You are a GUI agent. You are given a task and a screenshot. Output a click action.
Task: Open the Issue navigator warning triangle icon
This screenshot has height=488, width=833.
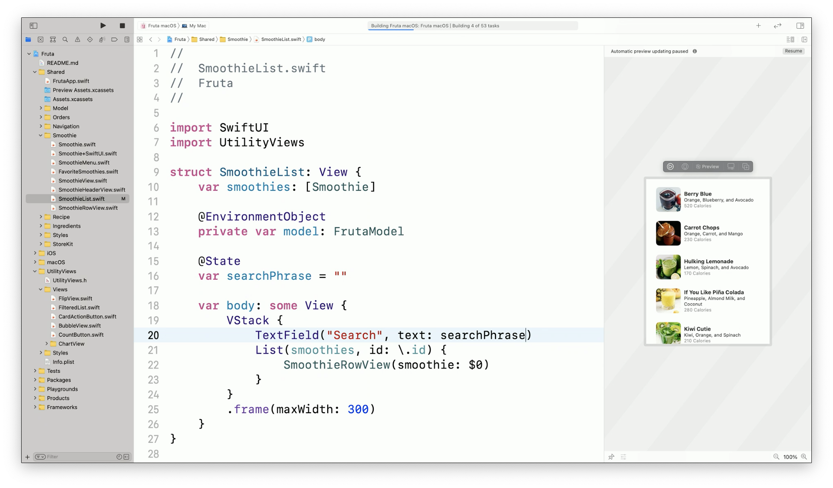78,39
